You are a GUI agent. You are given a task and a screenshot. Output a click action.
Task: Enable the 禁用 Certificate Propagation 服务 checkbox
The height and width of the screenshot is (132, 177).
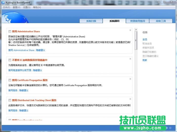[10, 80]
